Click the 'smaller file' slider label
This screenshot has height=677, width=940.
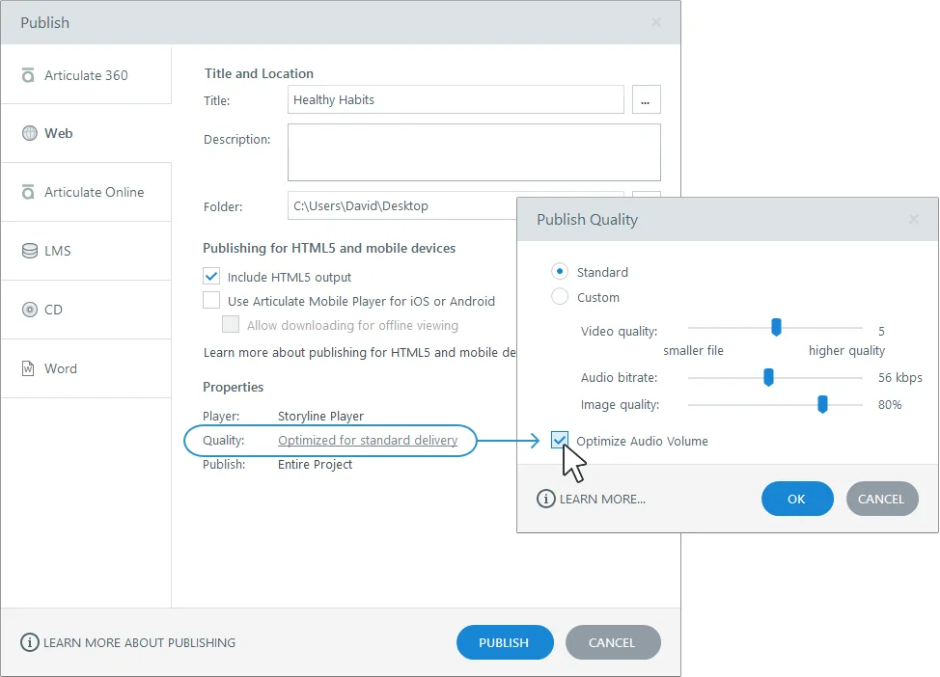click(693, 350)
